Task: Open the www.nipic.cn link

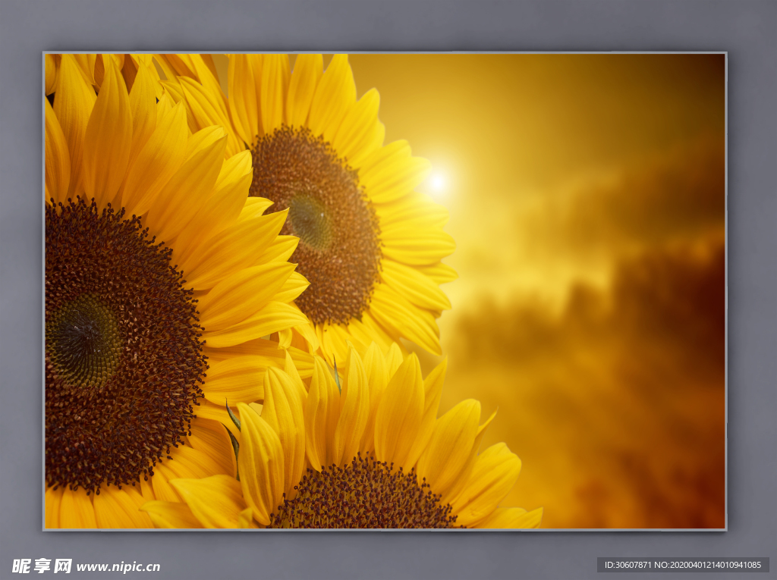Action: point(118,566)
